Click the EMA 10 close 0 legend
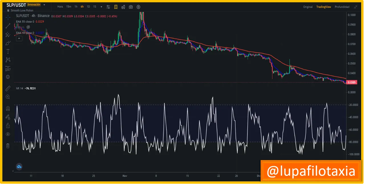 point(25,33)
